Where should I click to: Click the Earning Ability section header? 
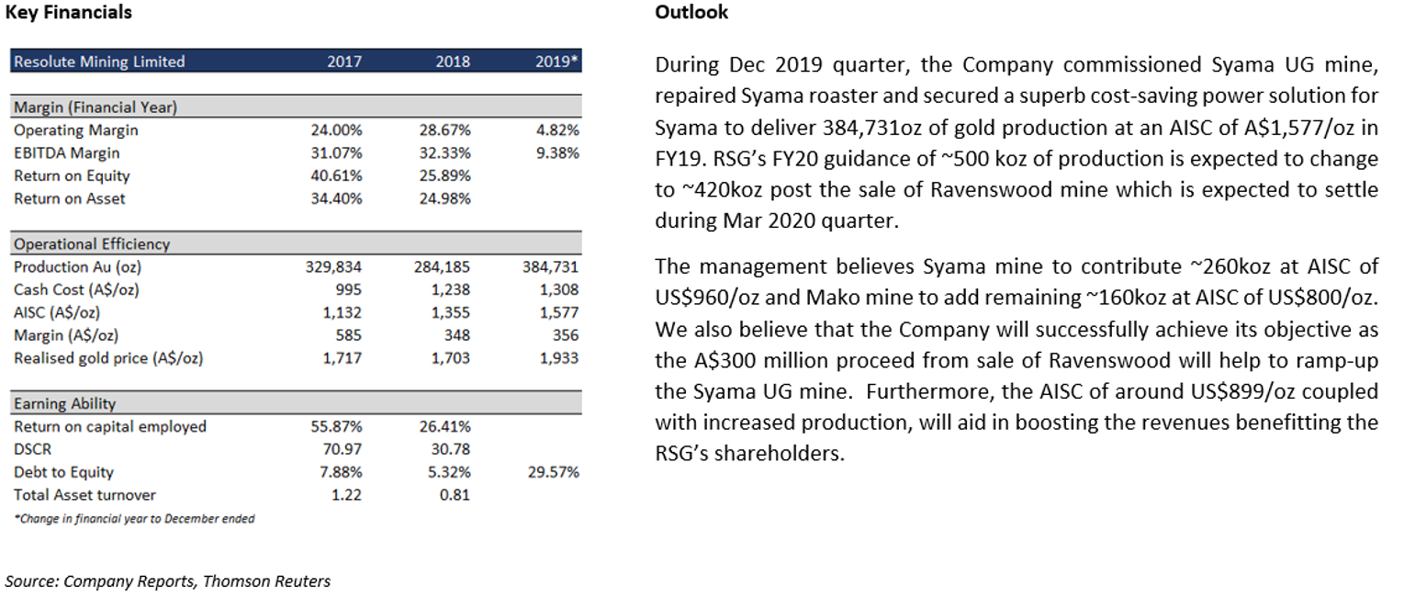click(x=297, y=403)
